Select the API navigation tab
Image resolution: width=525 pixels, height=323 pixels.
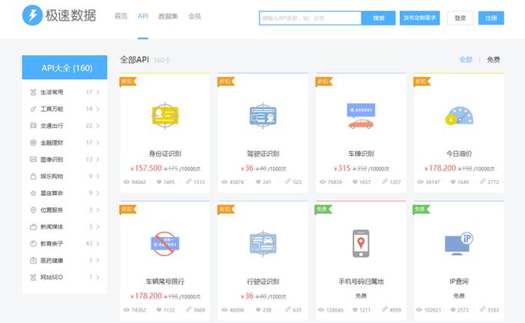[x=143, y=16]
